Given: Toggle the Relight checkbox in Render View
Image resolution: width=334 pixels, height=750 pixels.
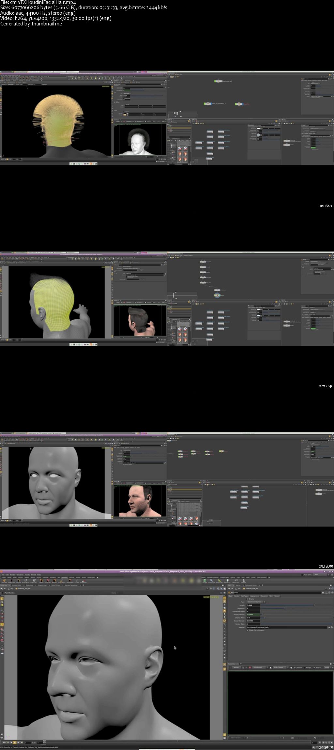Looking at the screenshot, I should click(304, 667).
